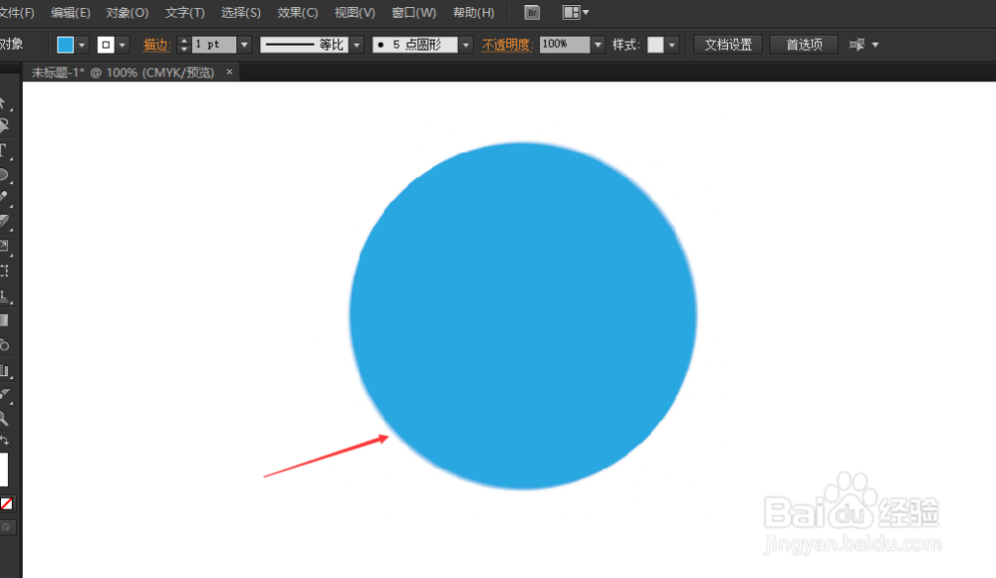Set color to None (red slash)
The width and height of the screenshot is (996, 578).
pyautogui.click(x=6, y=503)
